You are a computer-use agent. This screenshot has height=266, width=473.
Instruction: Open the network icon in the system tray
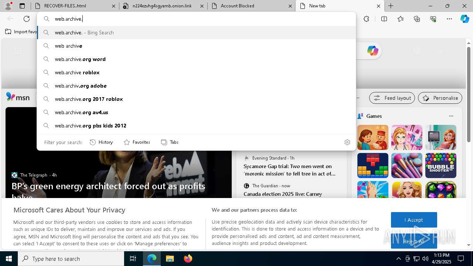pyautogui.click(x=416, y=259)
